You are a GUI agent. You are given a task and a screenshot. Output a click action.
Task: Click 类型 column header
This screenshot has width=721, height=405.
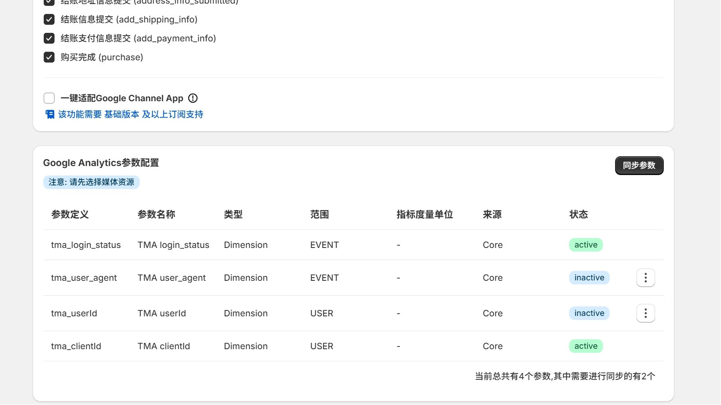tap(233, 215)
